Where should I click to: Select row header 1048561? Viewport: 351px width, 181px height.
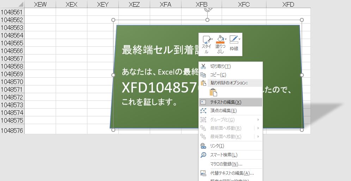pyautogui.click(x=12, y=12)
